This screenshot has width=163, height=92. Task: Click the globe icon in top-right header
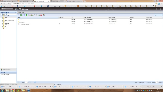pyautogui.click(x=160, y=9)
